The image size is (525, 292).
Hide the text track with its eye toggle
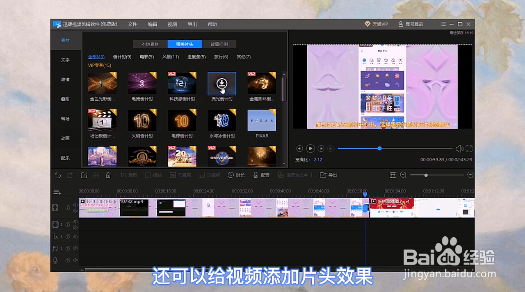coord(75,236)
